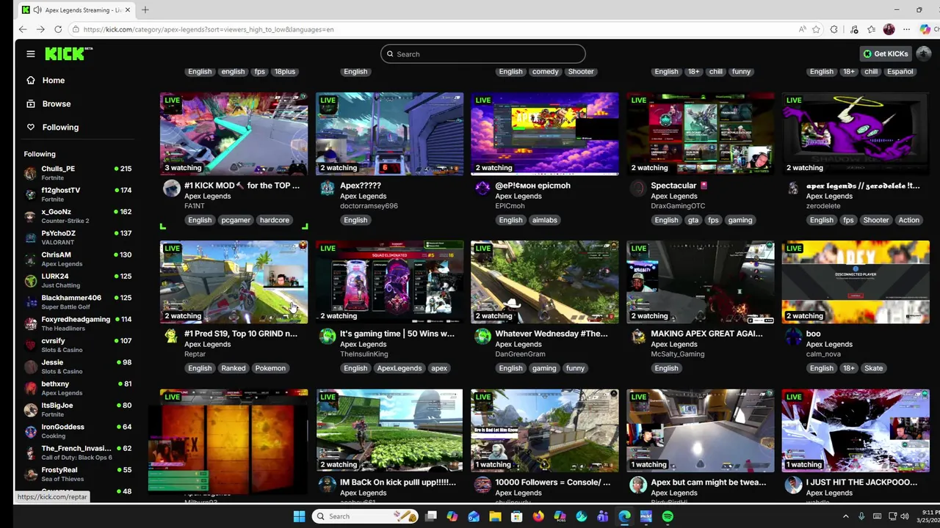
Task: Open user profile avatar in header
Action: (x=924, y=54)
